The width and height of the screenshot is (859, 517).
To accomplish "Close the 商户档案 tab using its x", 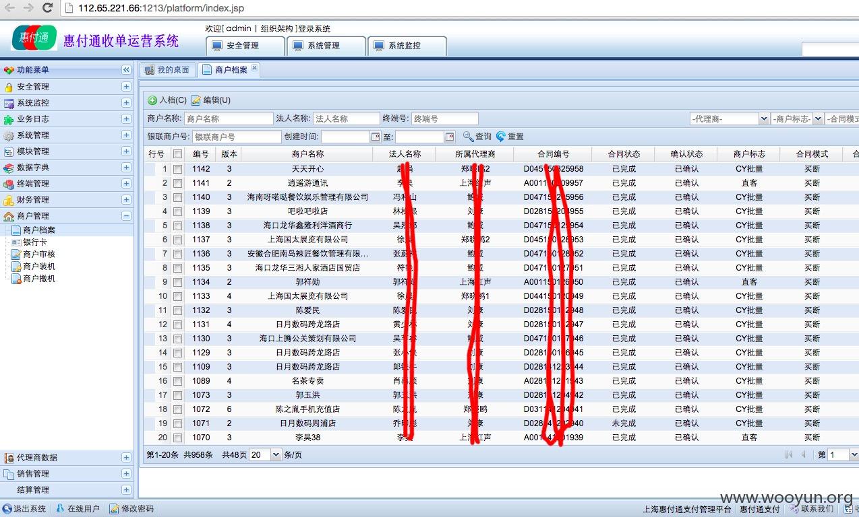I will (254, 68).
